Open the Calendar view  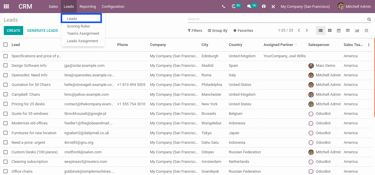click(x=338, y=30)
